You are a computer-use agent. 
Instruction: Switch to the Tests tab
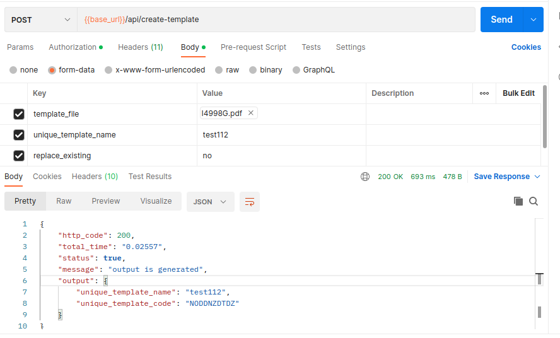click(x=311, y=47)
